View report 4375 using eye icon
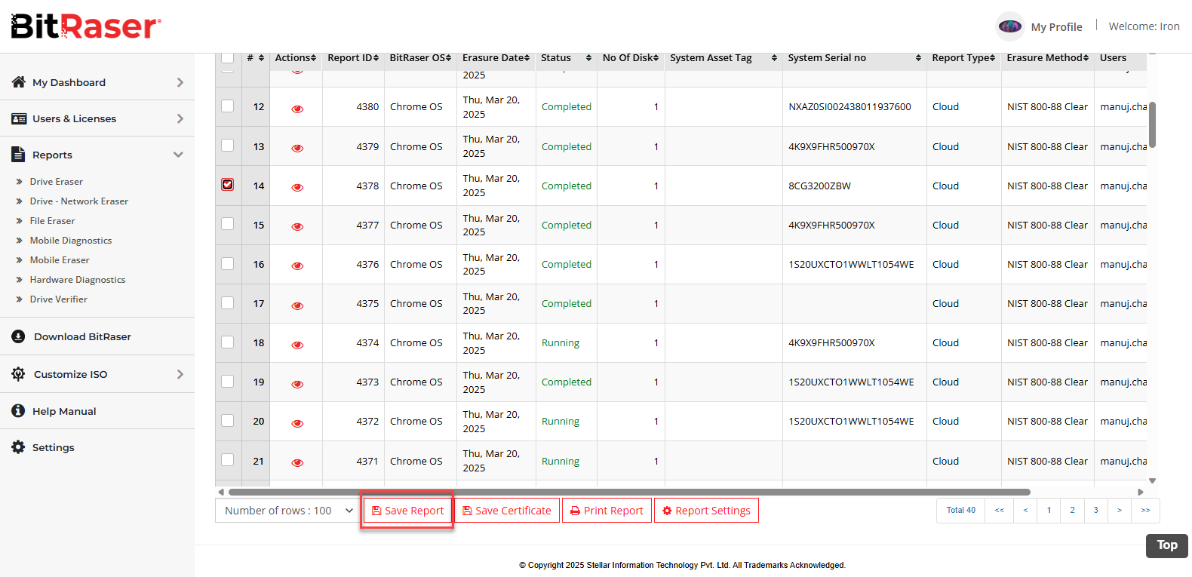This screenshot has width=1192, height=577. tap(297, 305)
